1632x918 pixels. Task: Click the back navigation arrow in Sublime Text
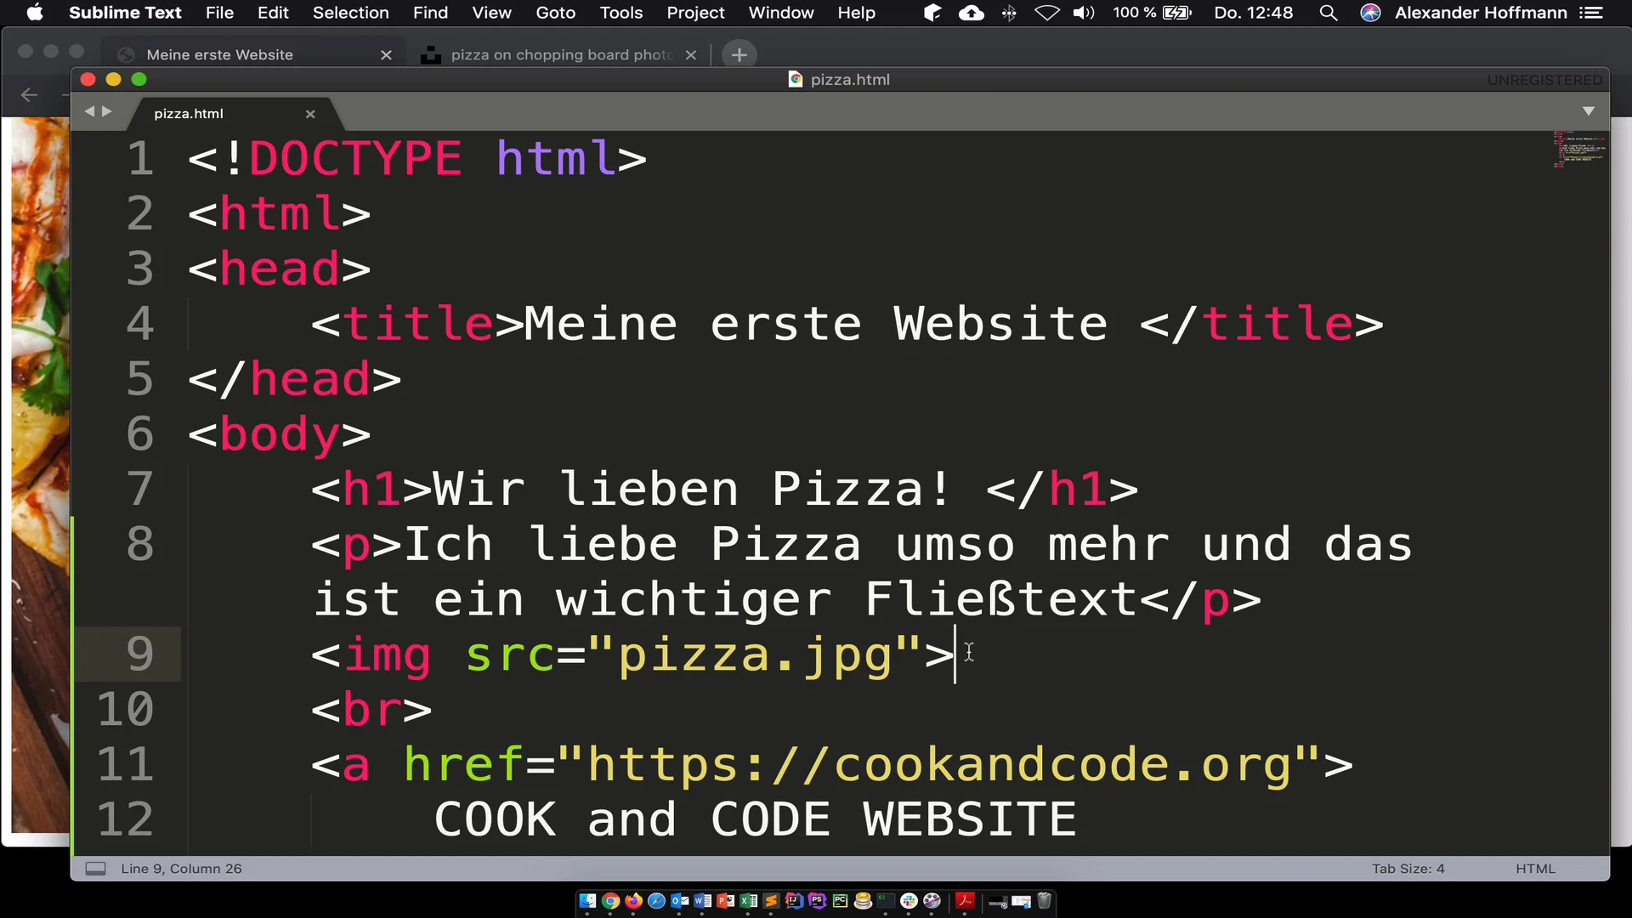90,110
